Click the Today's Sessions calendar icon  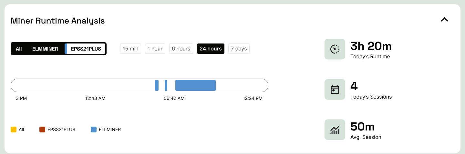(335, 89)
